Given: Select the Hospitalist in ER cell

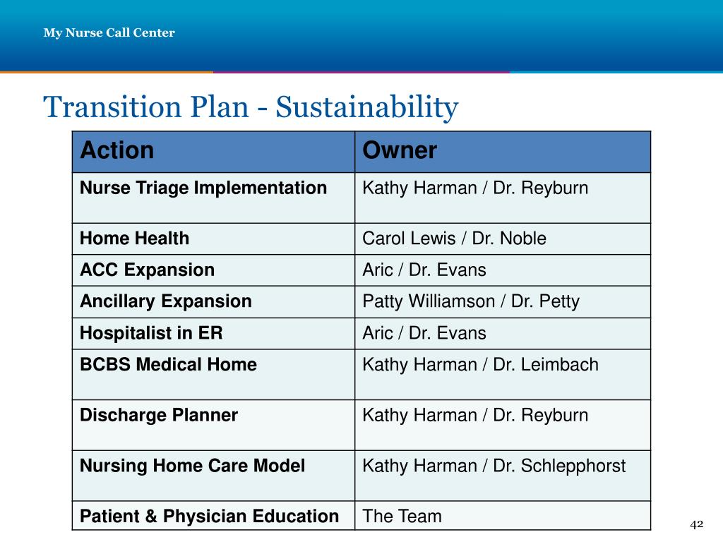Looking at the screenshot, I should (x=213, y=333).
